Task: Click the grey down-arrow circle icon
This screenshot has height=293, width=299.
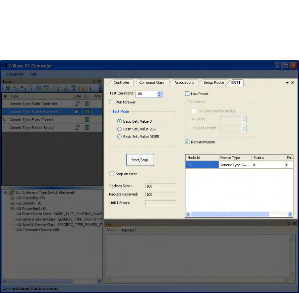Action: tap(65, 88)
